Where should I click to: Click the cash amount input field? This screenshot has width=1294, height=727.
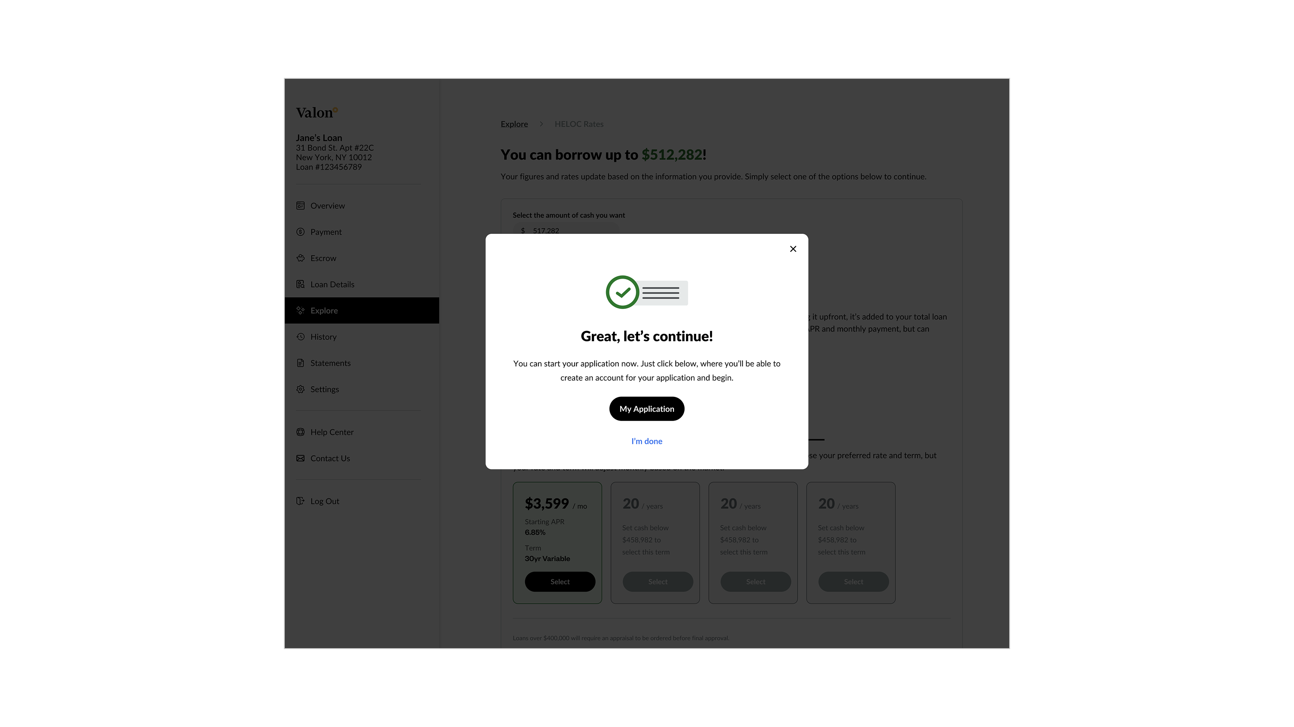(566, 230)
